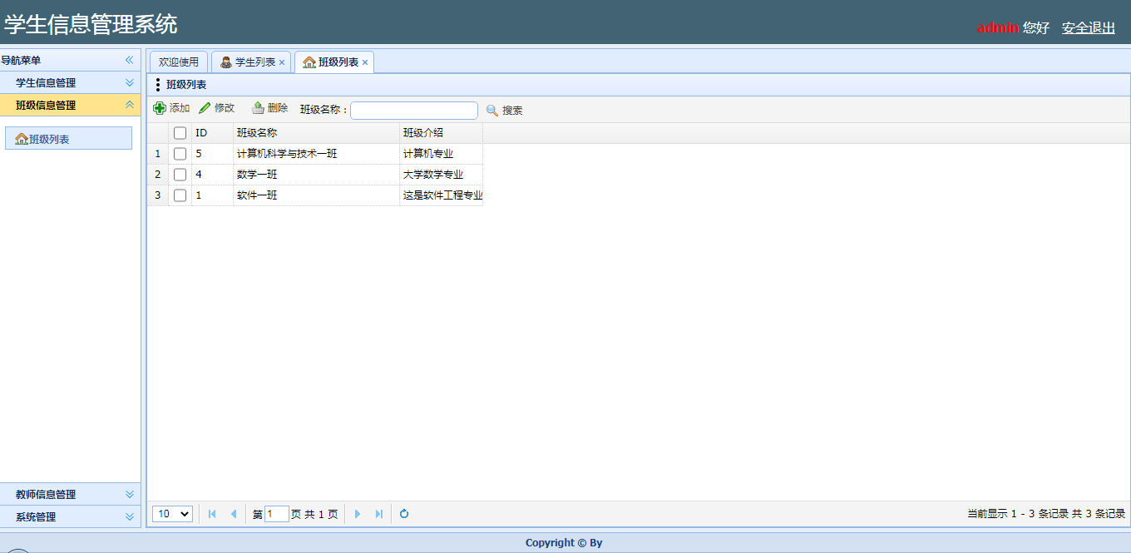Click the Delete (删除) toolbar icon
This screenshot has width=1131, height=553.
(x=258, y=109)
